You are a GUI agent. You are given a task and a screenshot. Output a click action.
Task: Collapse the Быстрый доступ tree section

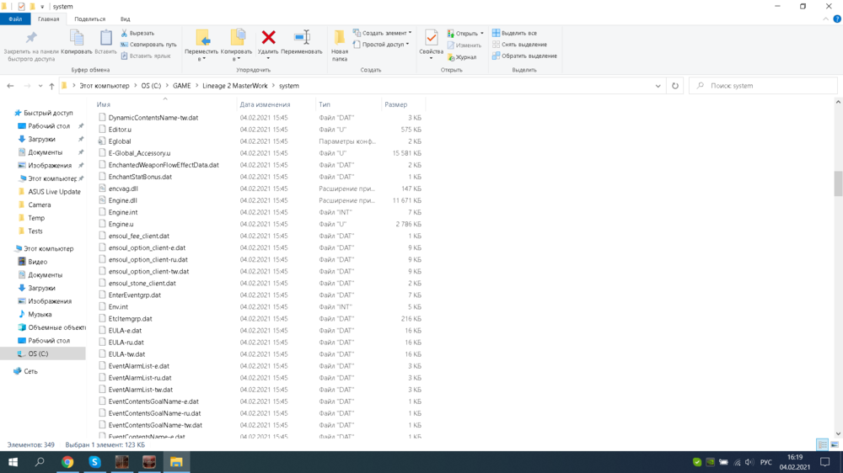(x=8, y=113)
